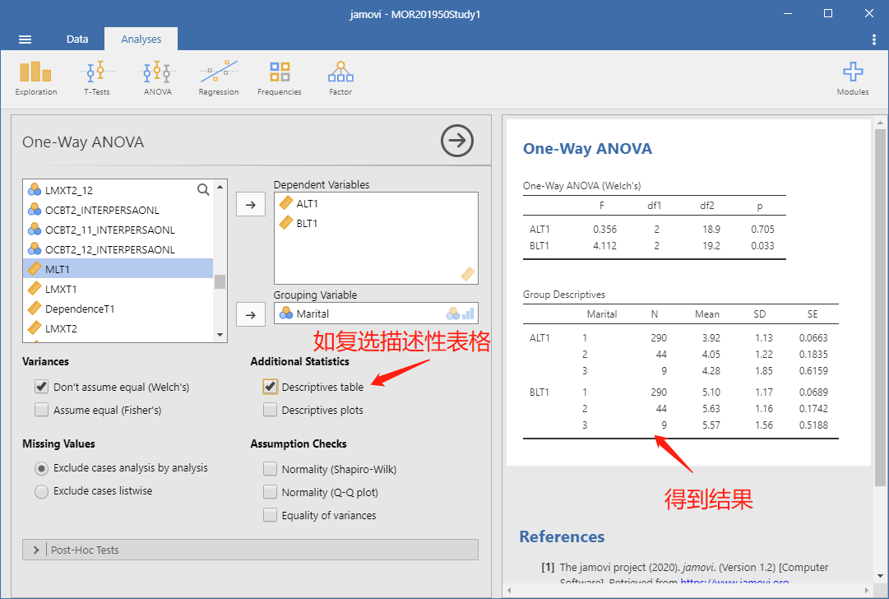889x599 pixels.
Task: Click the variable list down scroll arrow
Action: pyautogui.click(x=220, y=335)
